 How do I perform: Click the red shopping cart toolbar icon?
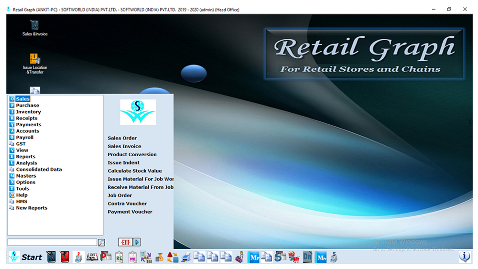click(293, 257)
